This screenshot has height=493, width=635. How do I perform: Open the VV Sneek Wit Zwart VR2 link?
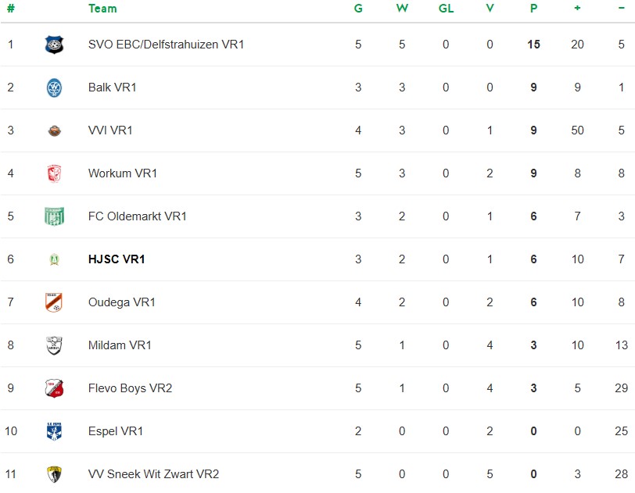[153, 474]
